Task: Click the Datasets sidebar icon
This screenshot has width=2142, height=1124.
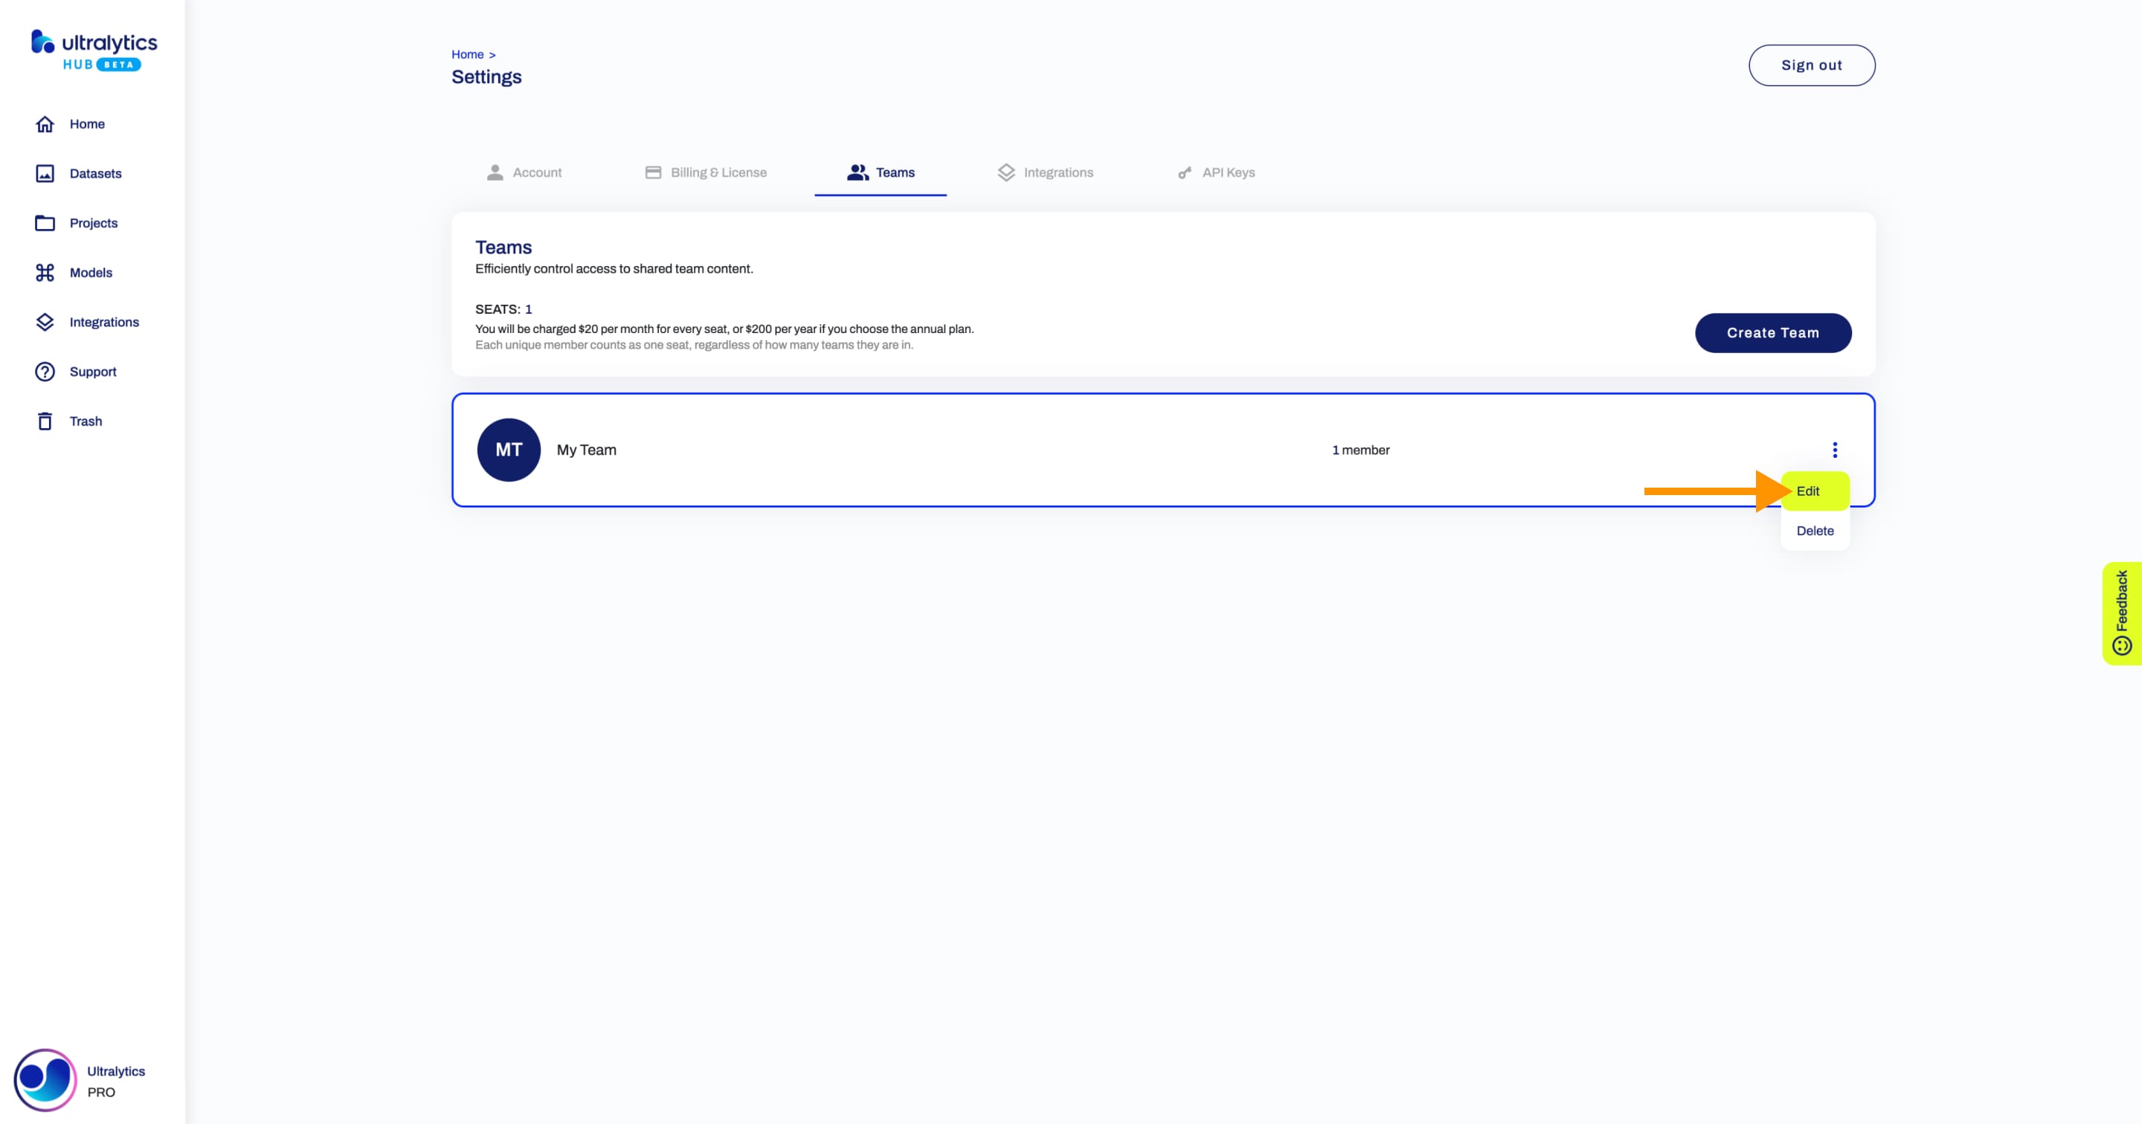Action: pos(44,172)
